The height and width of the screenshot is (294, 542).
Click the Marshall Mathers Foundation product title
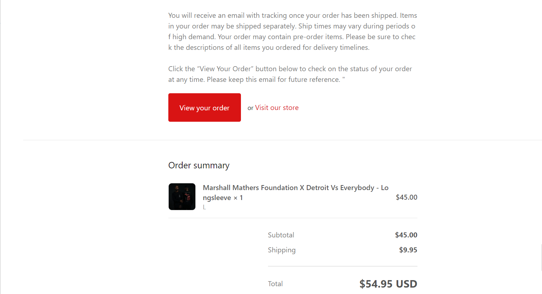click(288, 188)
